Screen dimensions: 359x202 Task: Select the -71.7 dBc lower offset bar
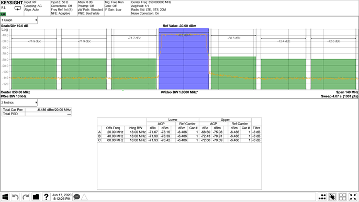coord(134,74)
